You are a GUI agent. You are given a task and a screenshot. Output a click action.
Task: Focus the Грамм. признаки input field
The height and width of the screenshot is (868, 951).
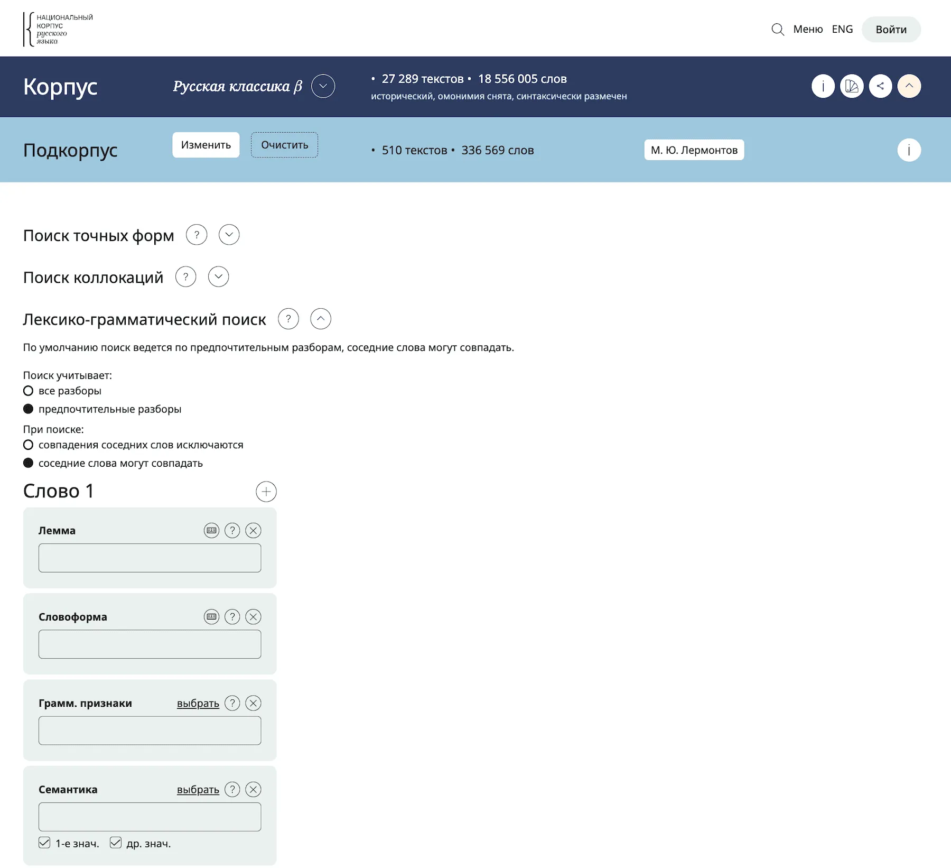[150, 731]
